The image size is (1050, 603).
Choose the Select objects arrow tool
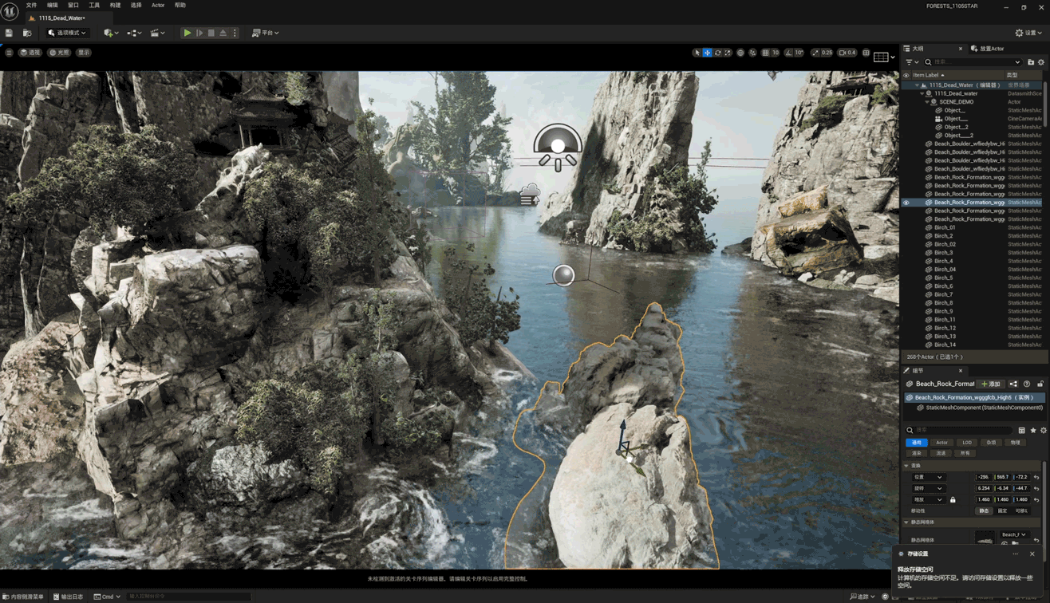pos(697,53)
